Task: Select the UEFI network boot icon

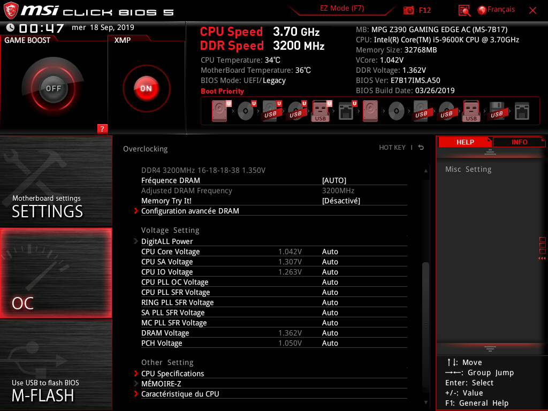Action: [347, 111]
